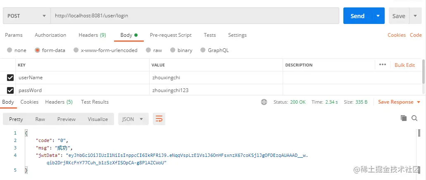Click the response search magnifier icon
The width and height of the screenshot is (426, 180).
(x=414, y=118)
